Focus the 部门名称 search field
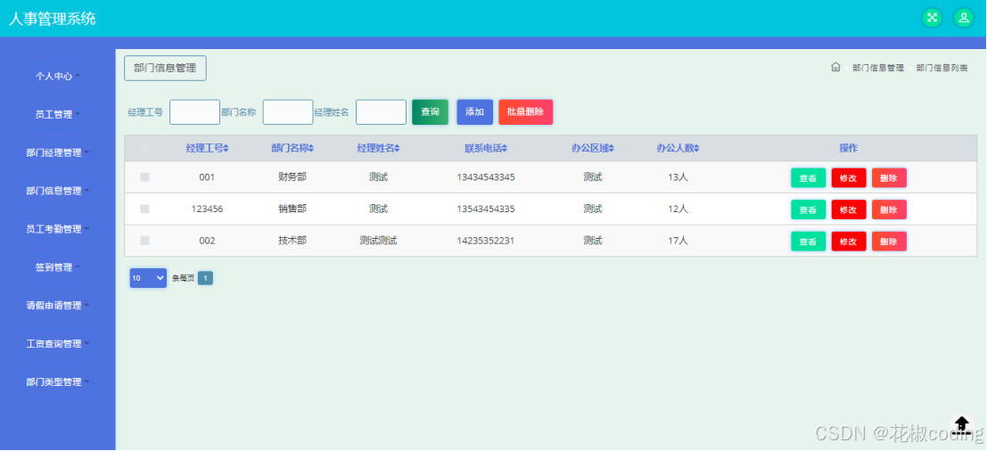The width and height of the screenshot is (987, 451). coord(288,112)
